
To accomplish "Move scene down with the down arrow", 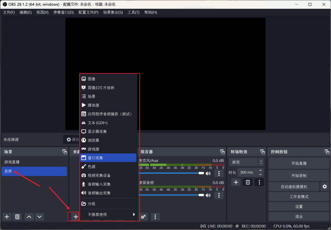I will tap(39, 217).
